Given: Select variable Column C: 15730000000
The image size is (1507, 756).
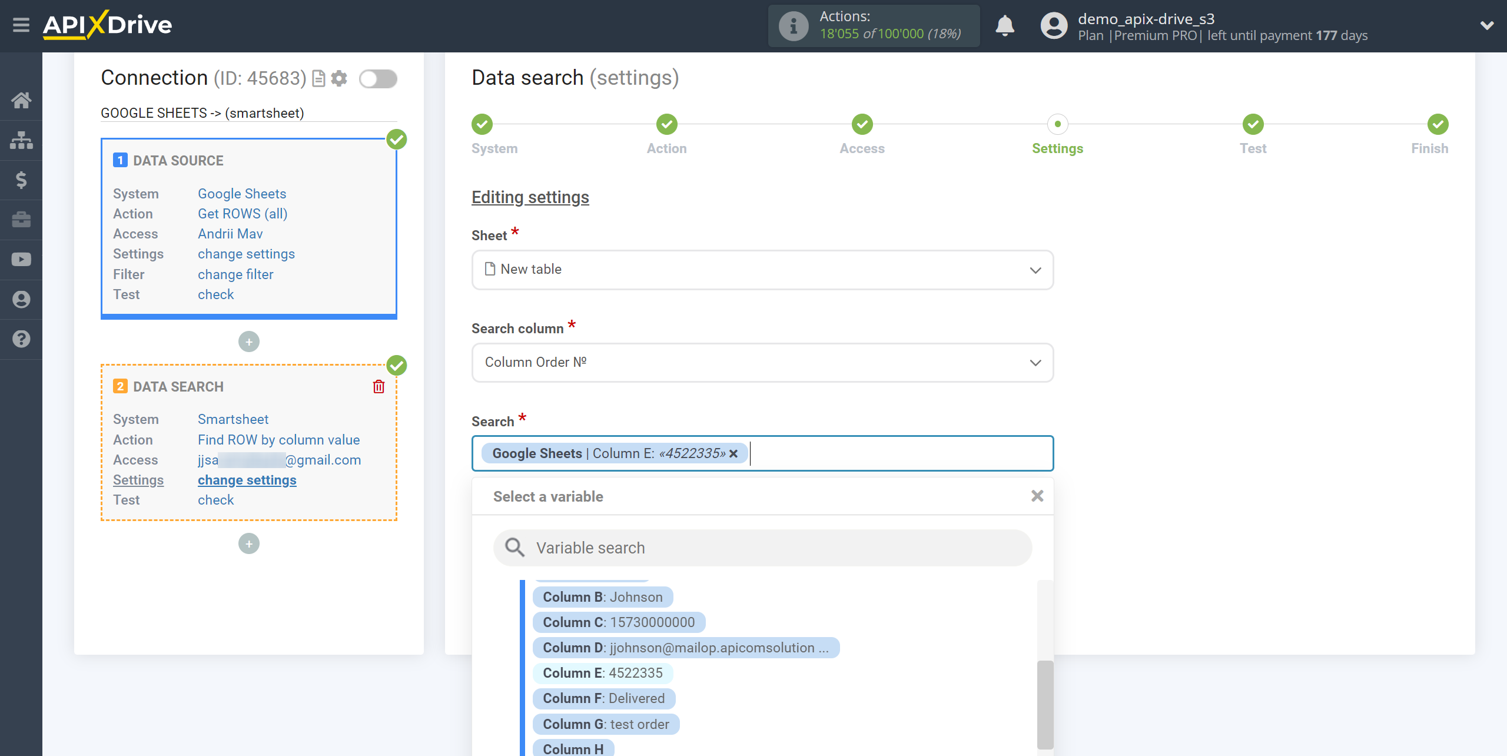Looking at the screenshot, I should (619, 622).
